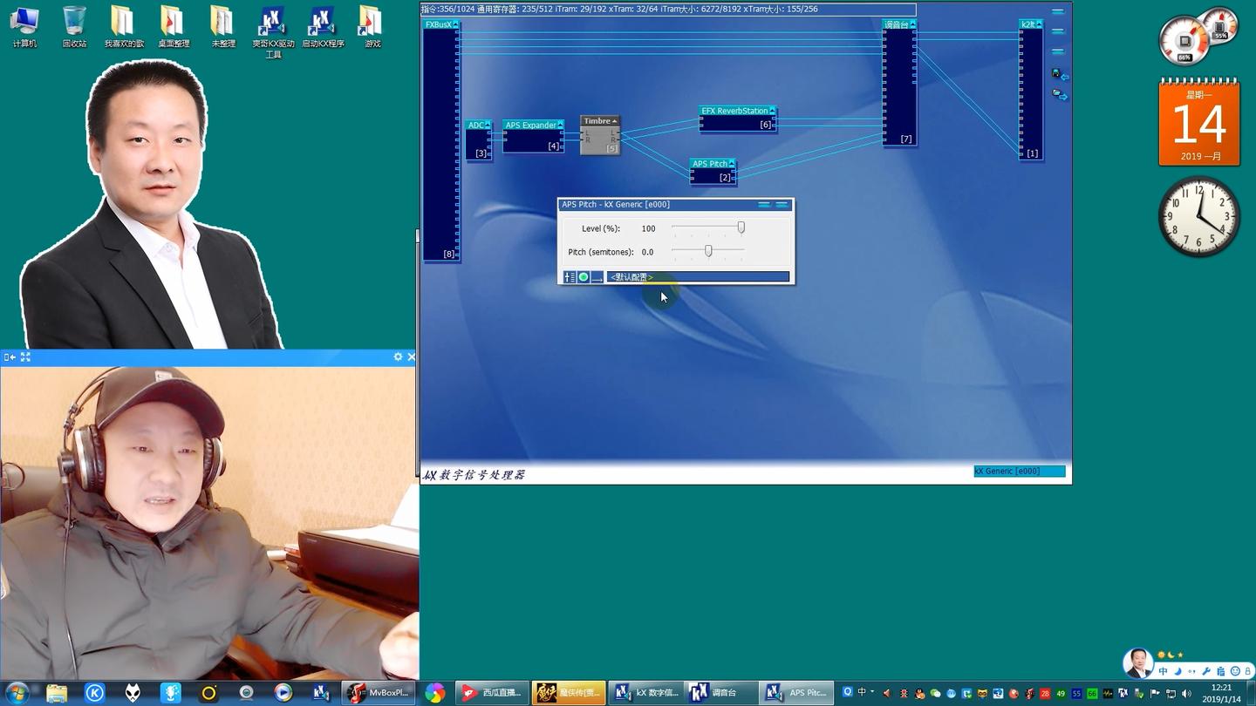
Task: Click kX Generic [e000] device label
Action: pos(1019,472)
